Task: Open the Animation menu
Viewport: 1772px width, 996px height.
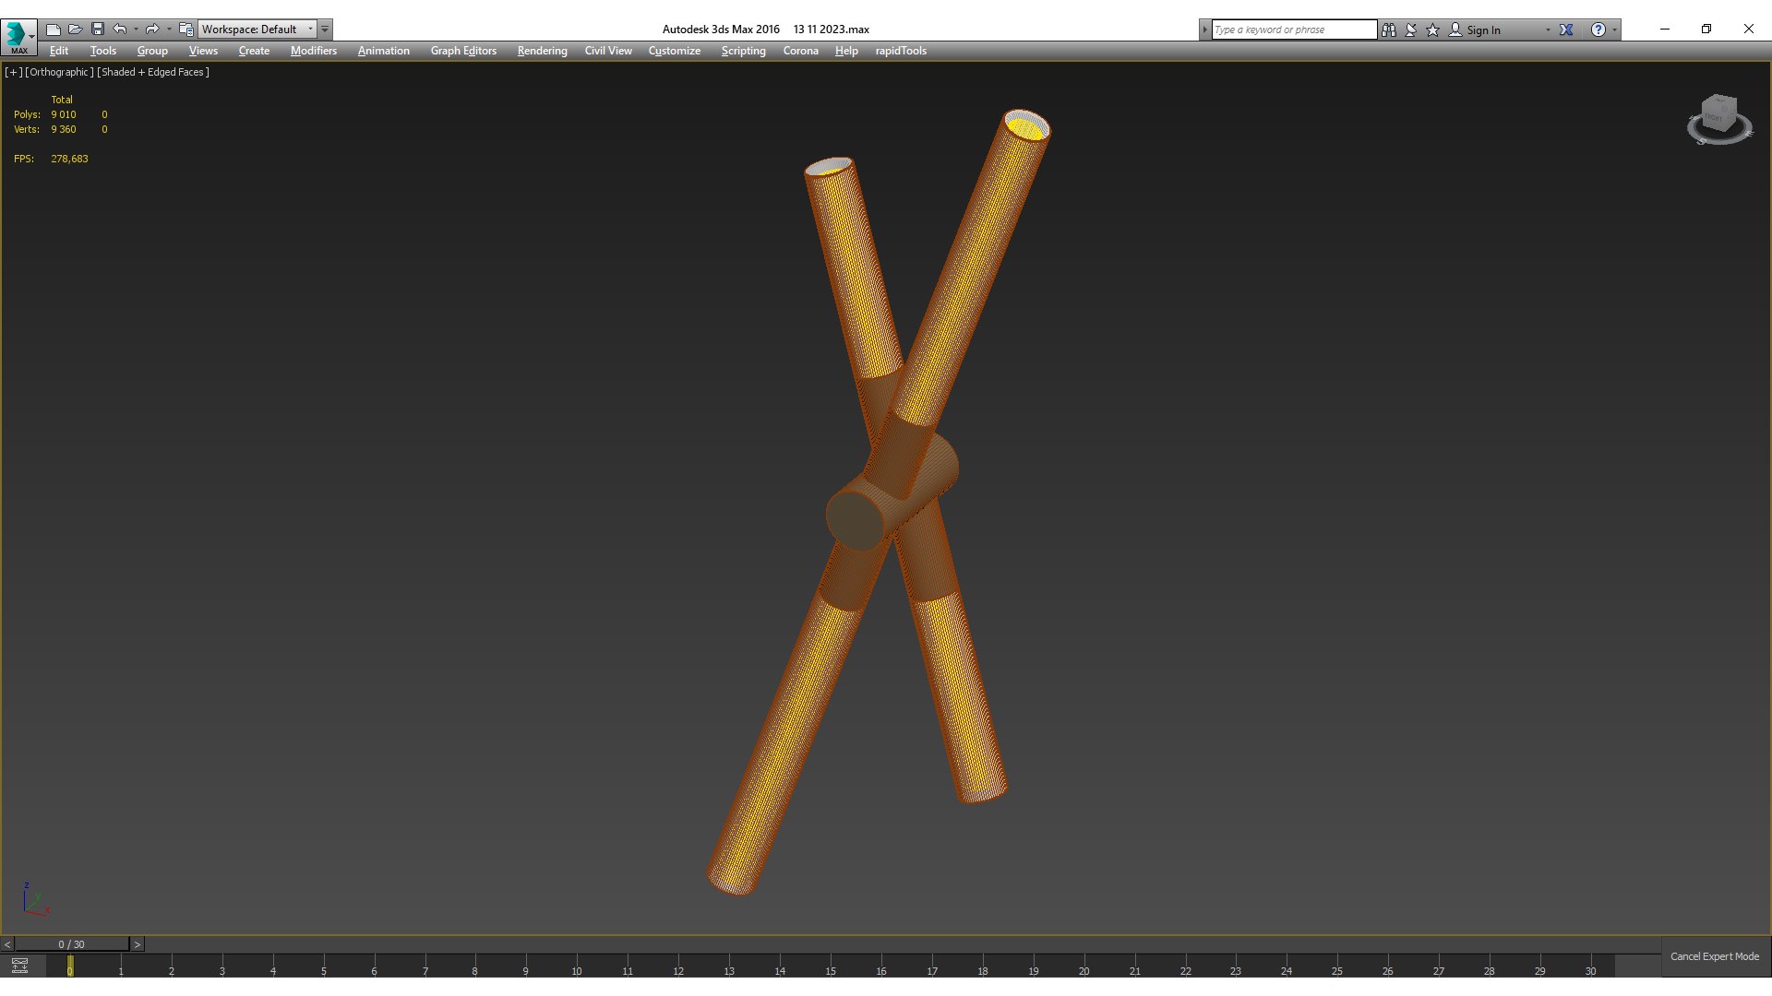Action: [384, 51]
